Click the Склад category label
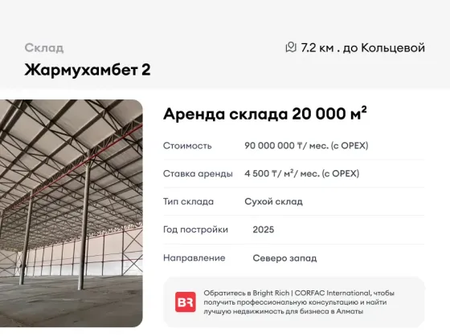This screenshot has width=450, height=336. click(44, 48)
